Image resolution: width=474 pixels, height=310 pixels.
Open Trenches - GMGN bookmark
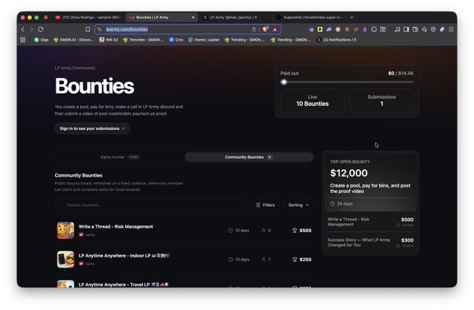(144, 40)
